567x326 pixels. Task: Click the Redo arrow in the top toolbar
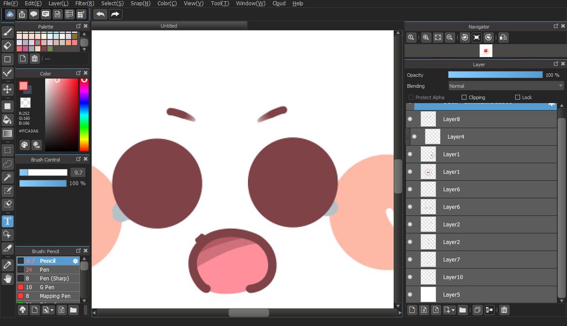(115, 14)
